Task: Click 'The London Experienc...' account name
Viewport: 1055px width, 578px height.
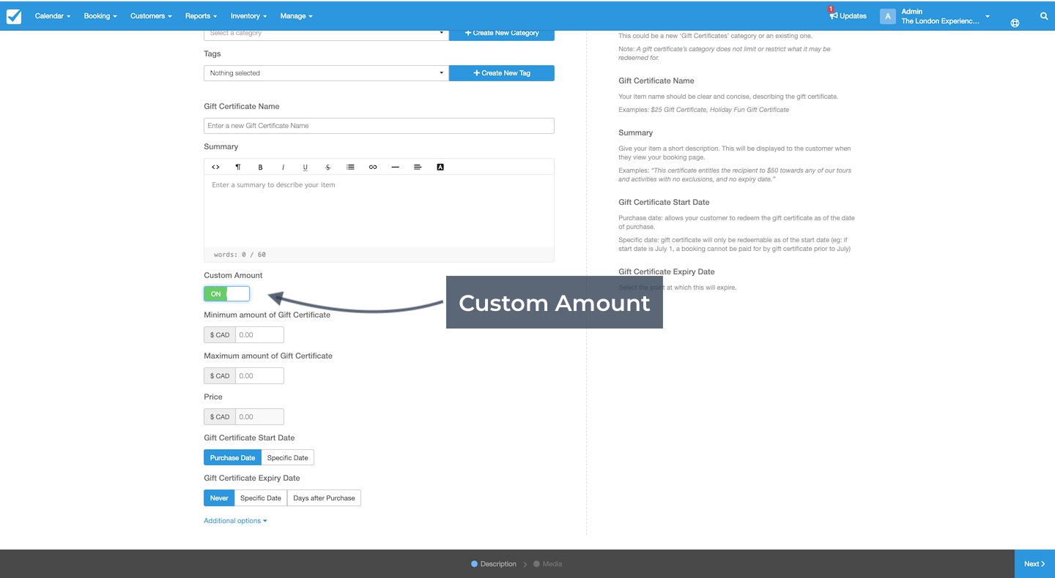Action: [x=940, y=21]
